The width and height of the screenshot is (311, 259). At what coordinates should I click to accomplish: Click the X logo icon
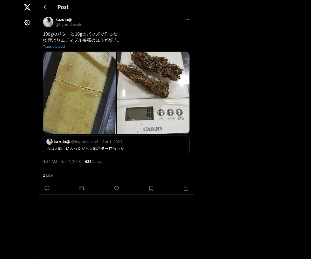click(x=27, y=7)
